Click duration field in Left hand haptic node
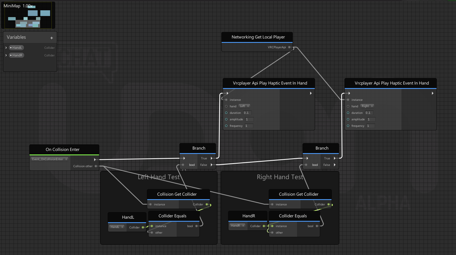Image resolution: width=456 pixels, height=255 pixels. point(247,113)
